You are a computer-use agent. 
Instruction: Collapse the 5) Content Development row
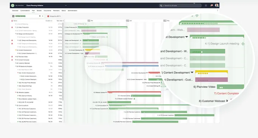15,50
